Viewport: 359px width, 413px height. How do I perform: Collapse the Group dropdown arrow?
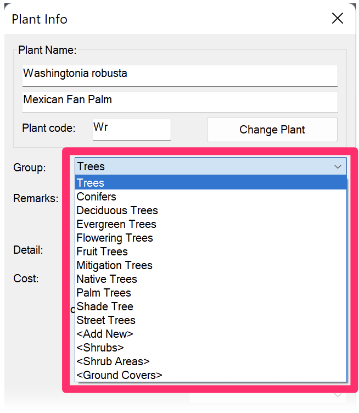point(338,166)
